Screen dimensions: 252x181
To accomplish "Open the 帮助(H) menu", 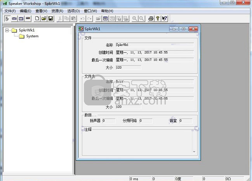I will (x=107, y=11).
